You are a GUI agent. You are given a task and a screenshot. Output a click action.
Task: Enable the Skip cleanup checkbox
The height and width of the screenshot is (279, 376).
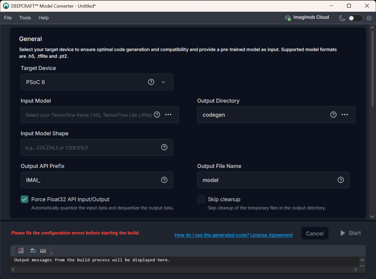(x=201, y=199)
